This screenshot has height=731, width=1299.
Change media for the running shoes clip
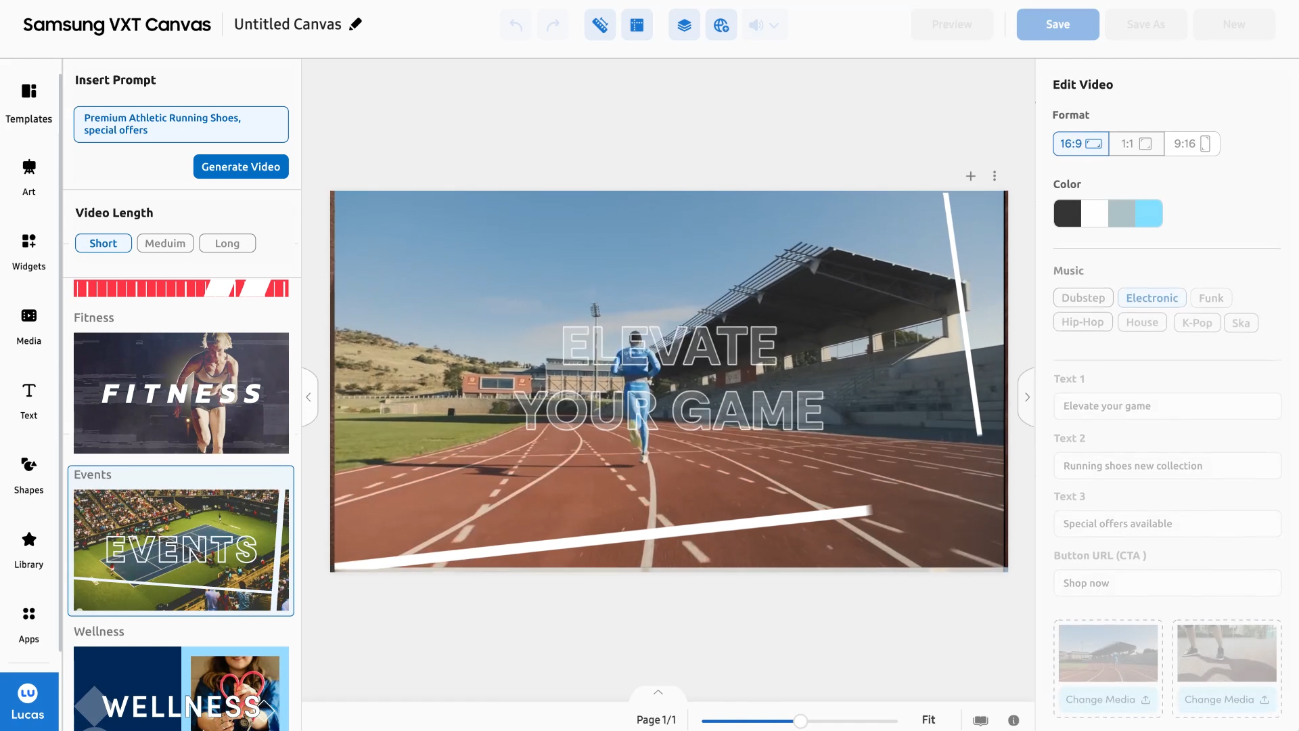[x=1227, y=699]
